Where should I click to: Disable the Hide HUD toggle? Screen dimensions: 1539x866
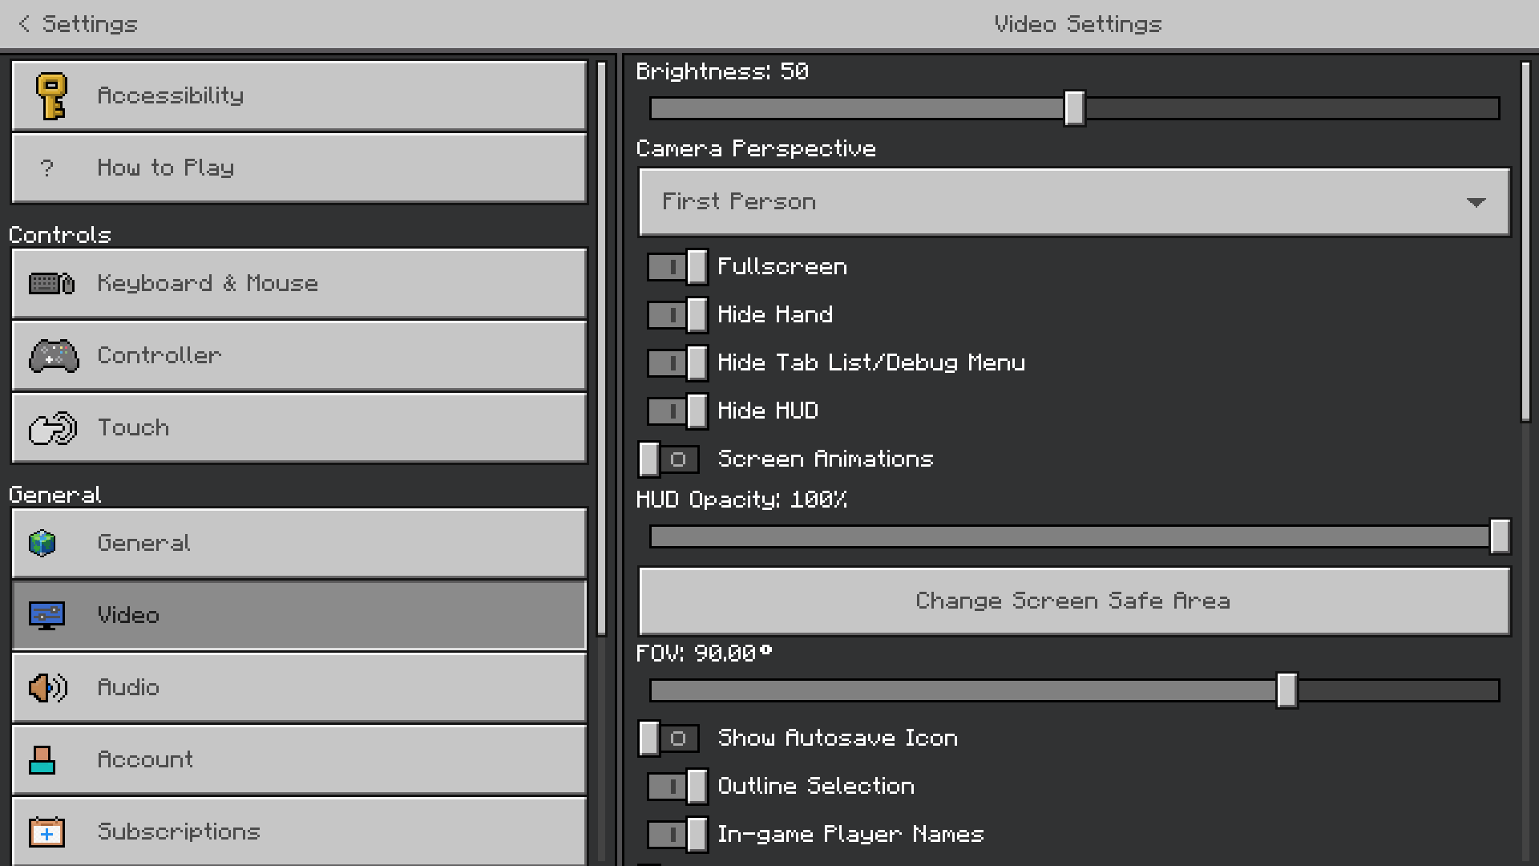tap(677, 411)
